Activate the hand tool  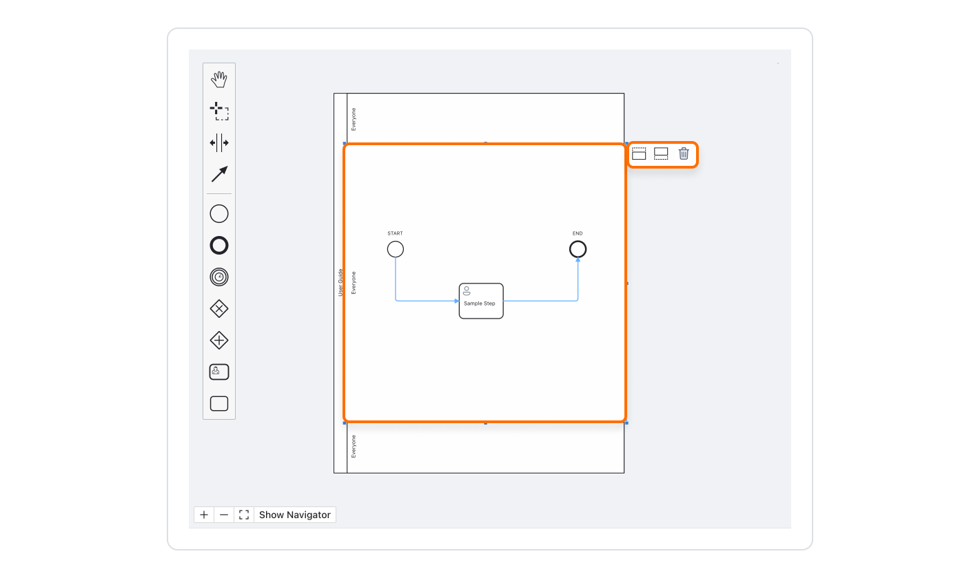(219, 80)
